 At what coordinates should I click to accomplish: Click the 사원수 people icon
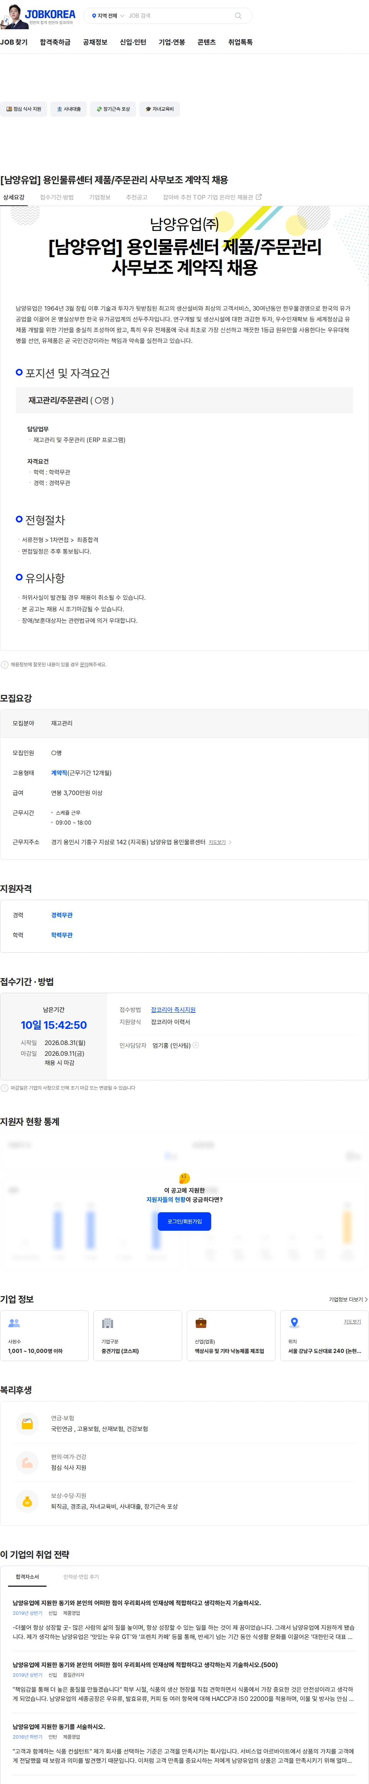[x=14, y=1323]
